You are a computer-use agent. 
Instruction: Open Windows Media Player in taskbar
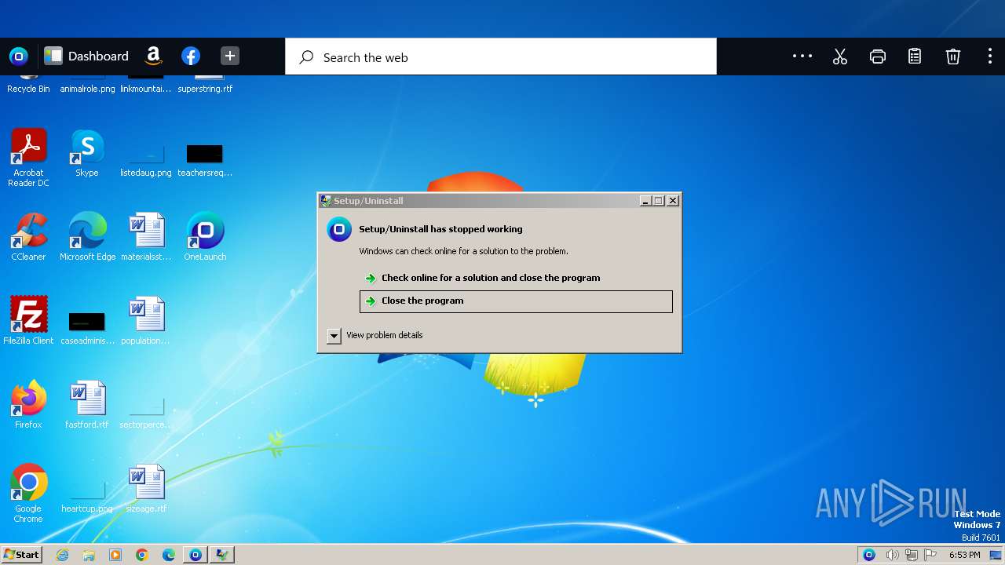tap(115, 555)
